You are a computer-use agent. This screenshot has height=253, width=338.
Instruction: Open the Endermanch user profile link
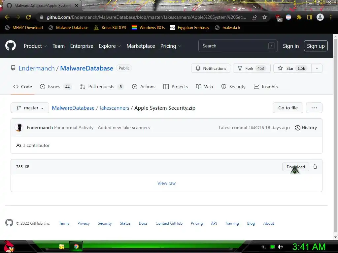37,68
